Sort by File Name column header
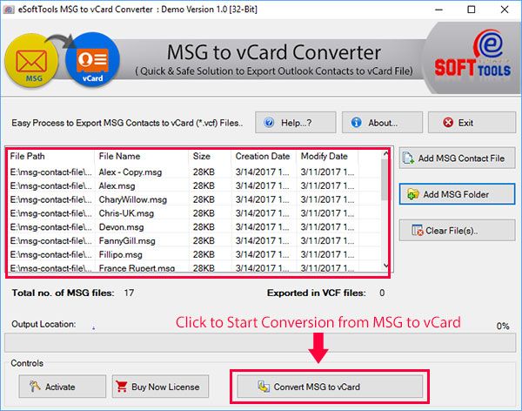This screenshot has width=522, height=411. [x=142, y=156]
